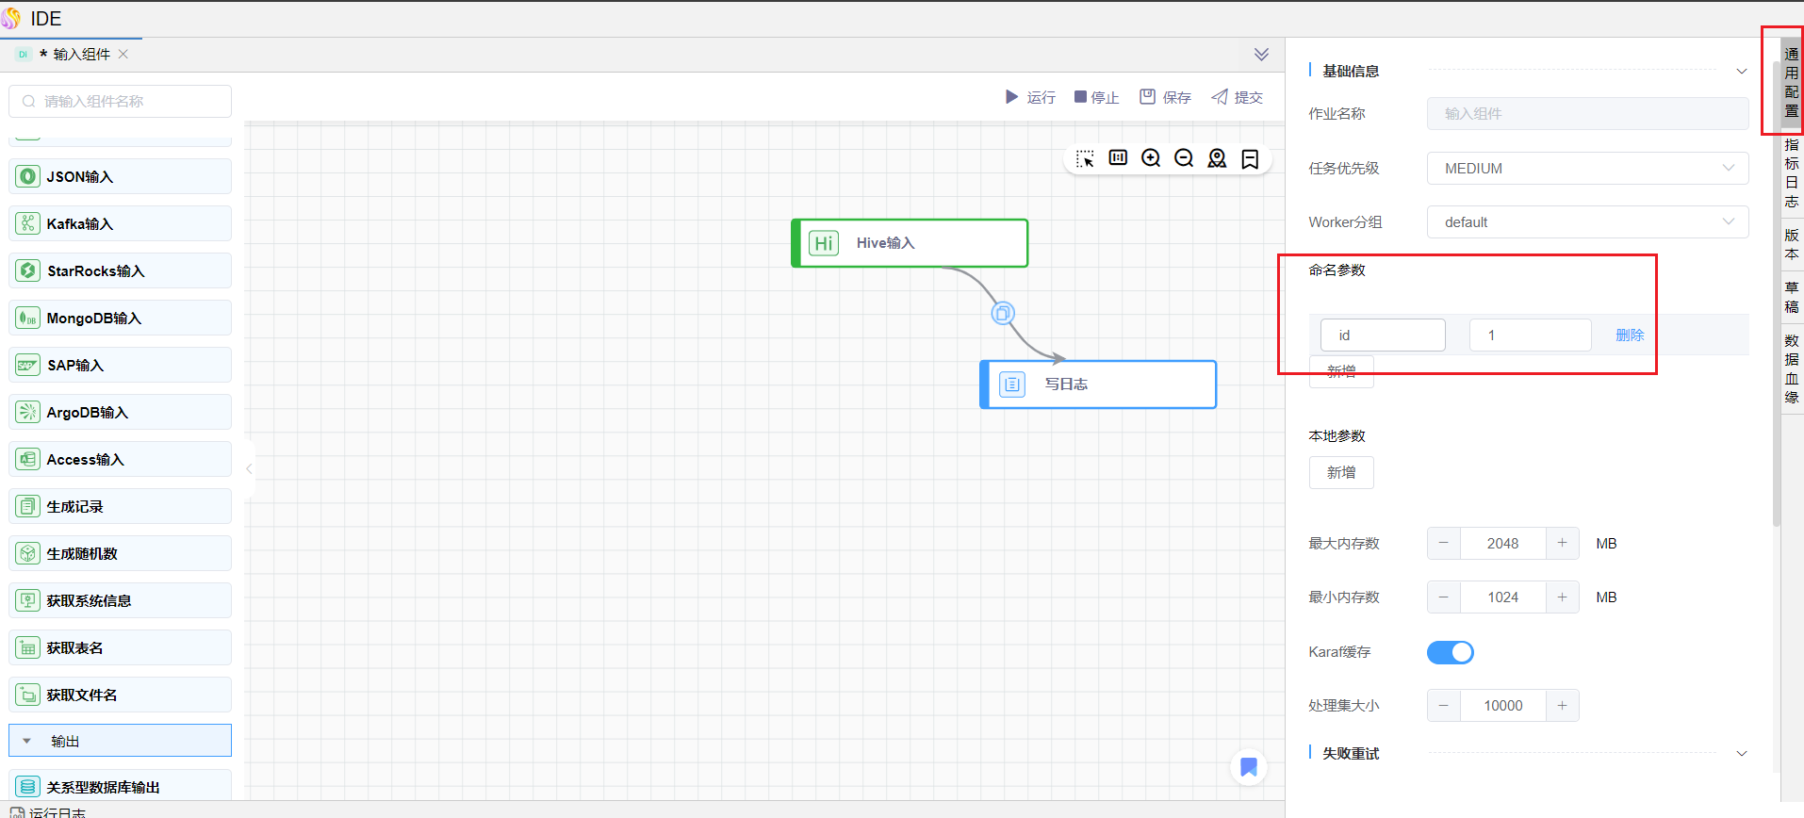The height and width of the screenshot is (818, 1804).
Task: Open the 数据血缘 side tab
Action: [1791, 368]
